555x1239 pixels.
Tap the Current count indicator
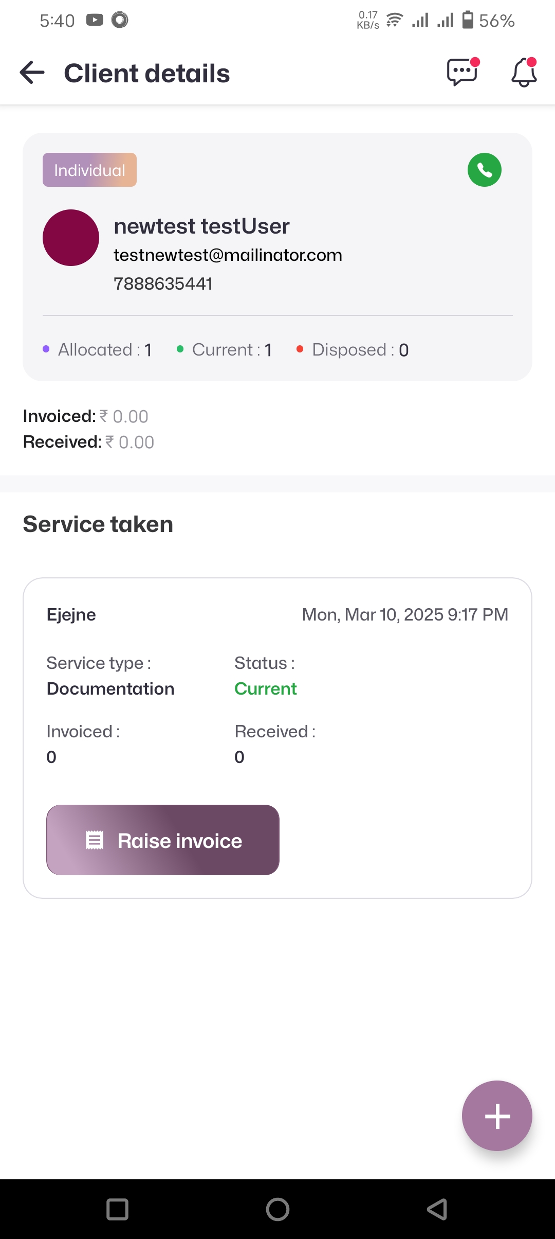point(225,350)
